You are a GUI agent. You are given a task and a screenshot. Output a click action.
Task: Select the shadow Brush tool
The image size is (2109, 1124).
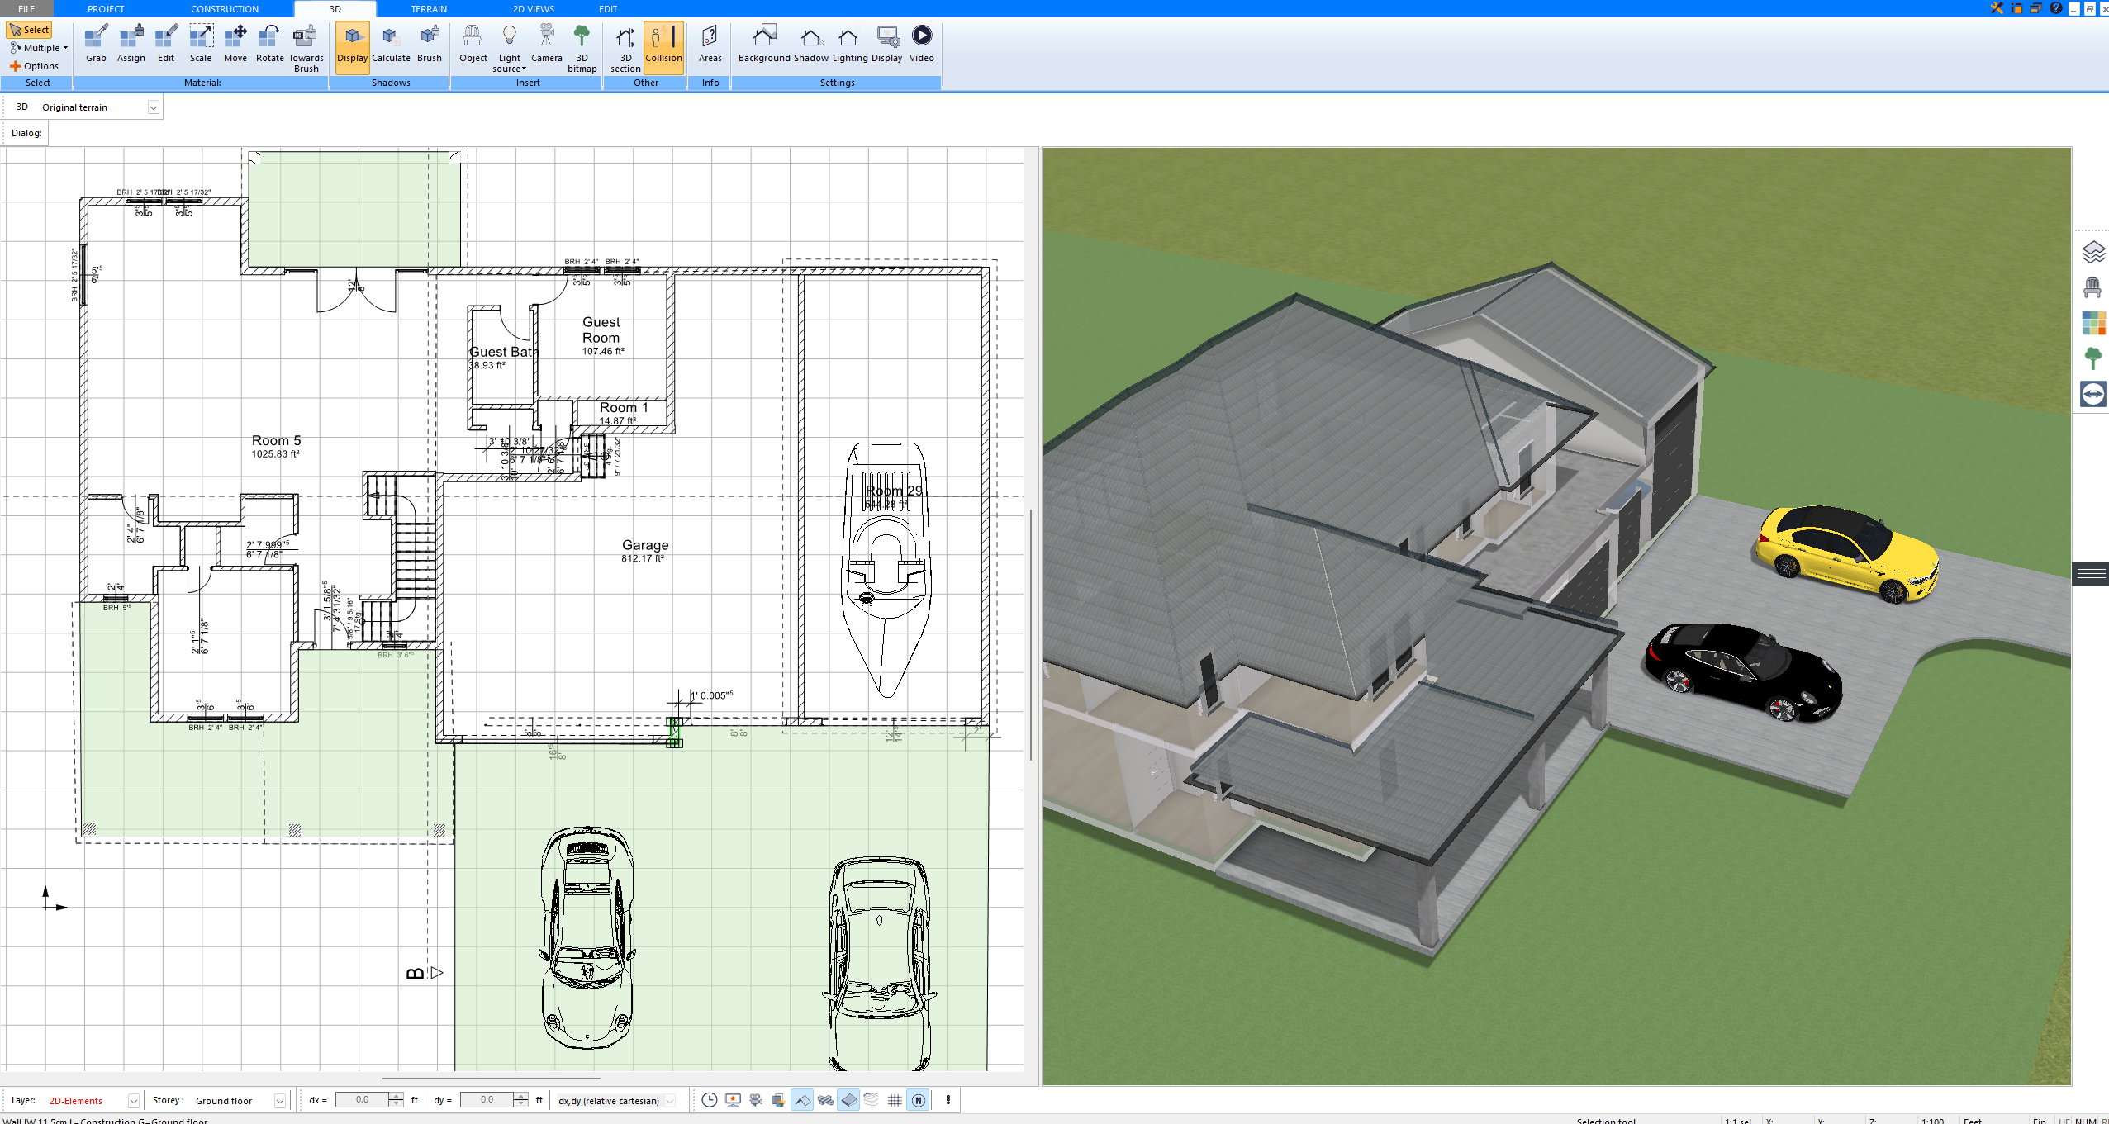(x=430, y=44)
